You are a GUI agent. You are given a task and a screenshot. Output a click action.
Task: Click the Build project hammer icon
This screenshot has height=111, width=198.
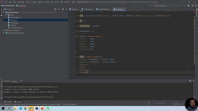coord(150,6)
